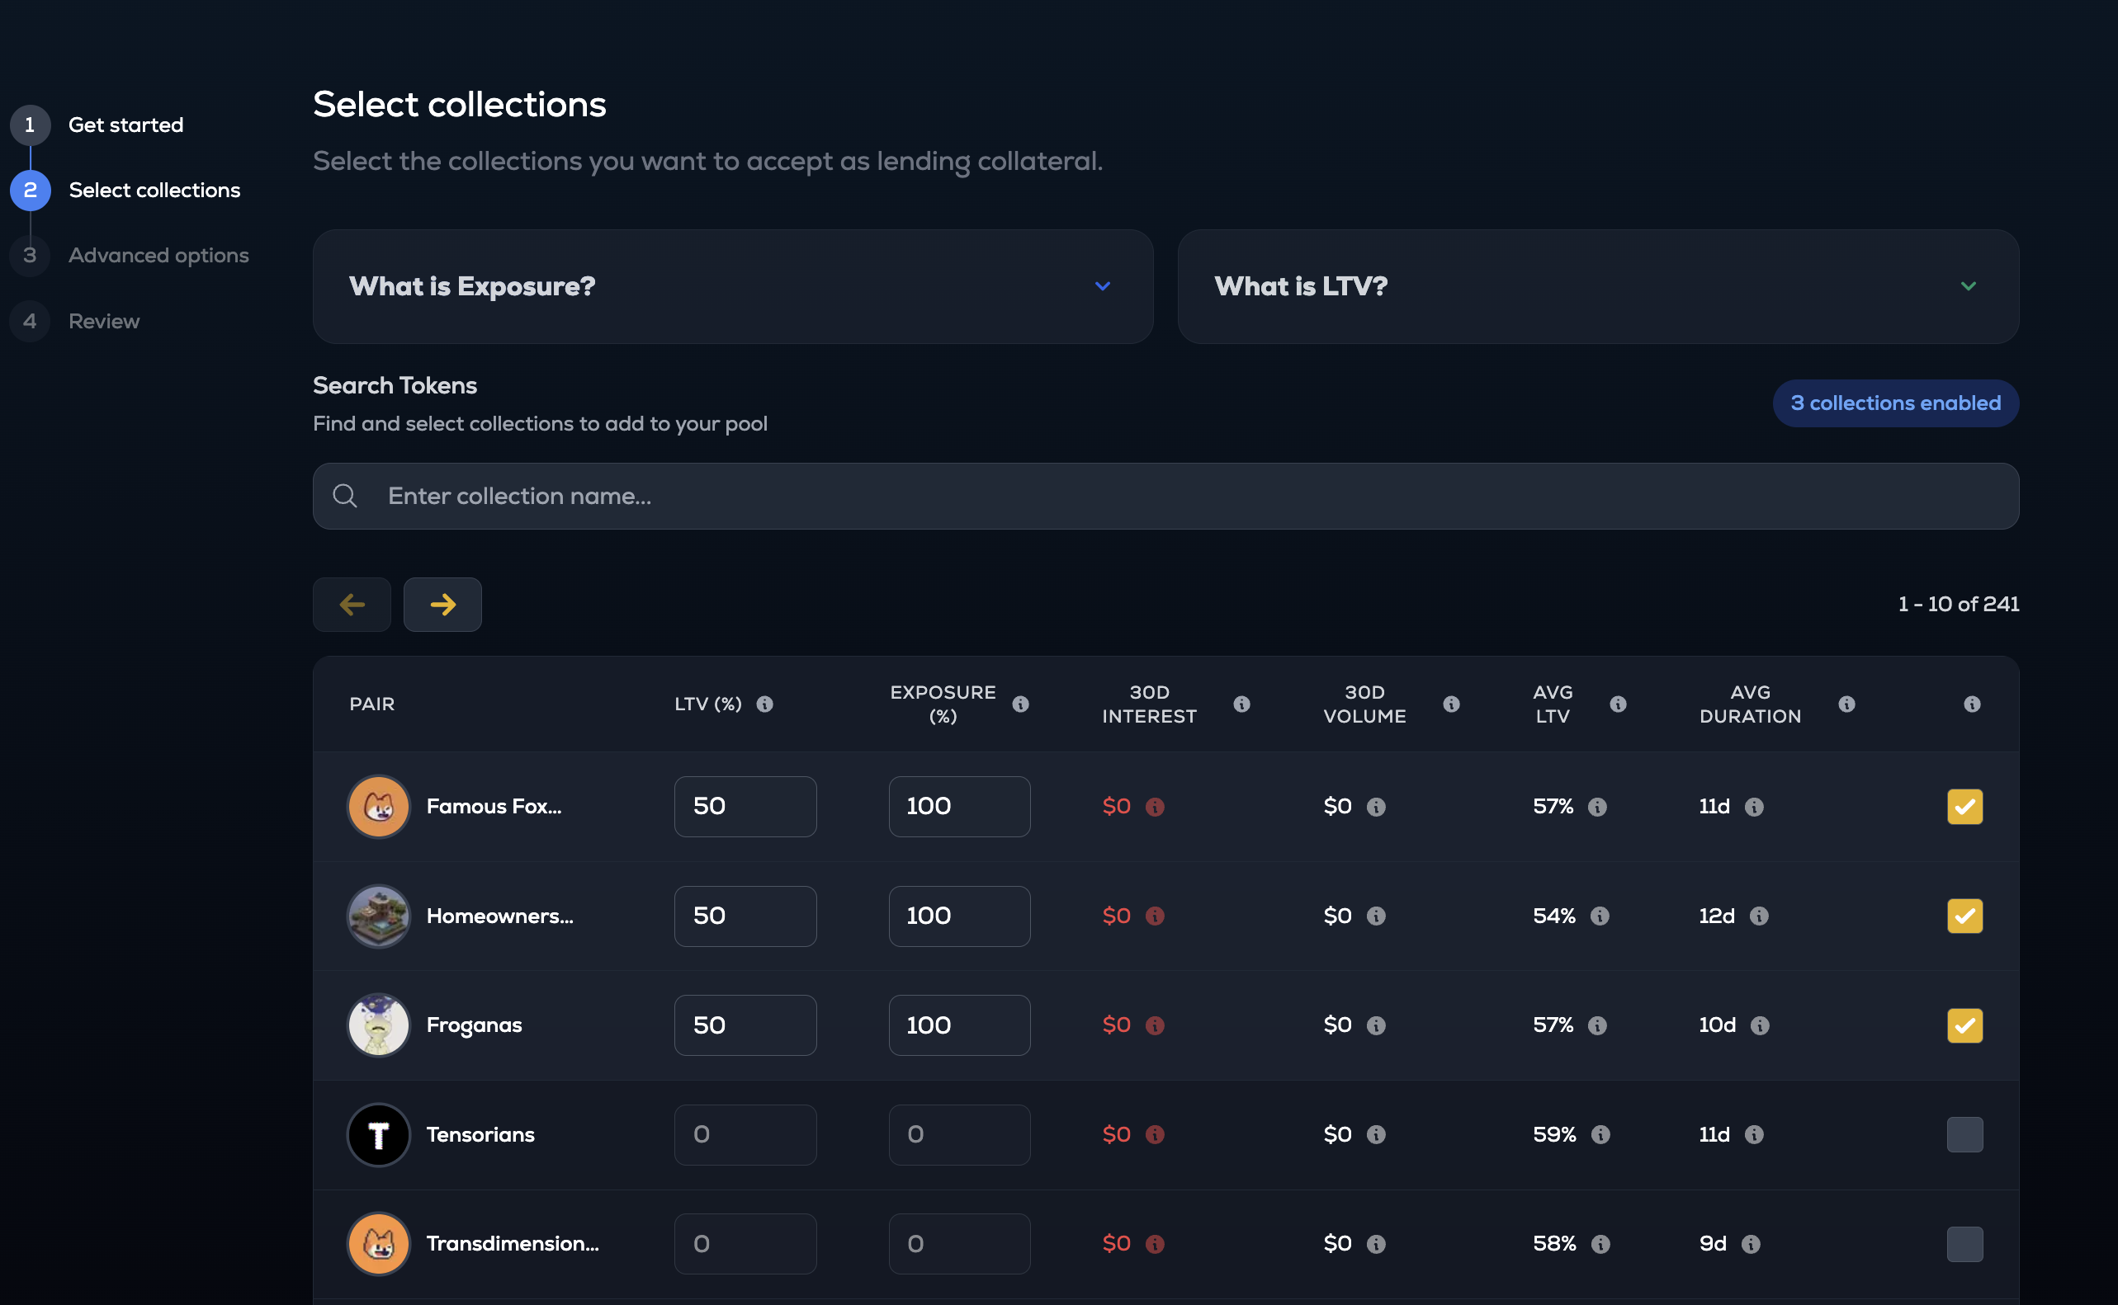Click the next page arrow button
This screenshot has height=1305, width=2118.
tap(442, 604)
